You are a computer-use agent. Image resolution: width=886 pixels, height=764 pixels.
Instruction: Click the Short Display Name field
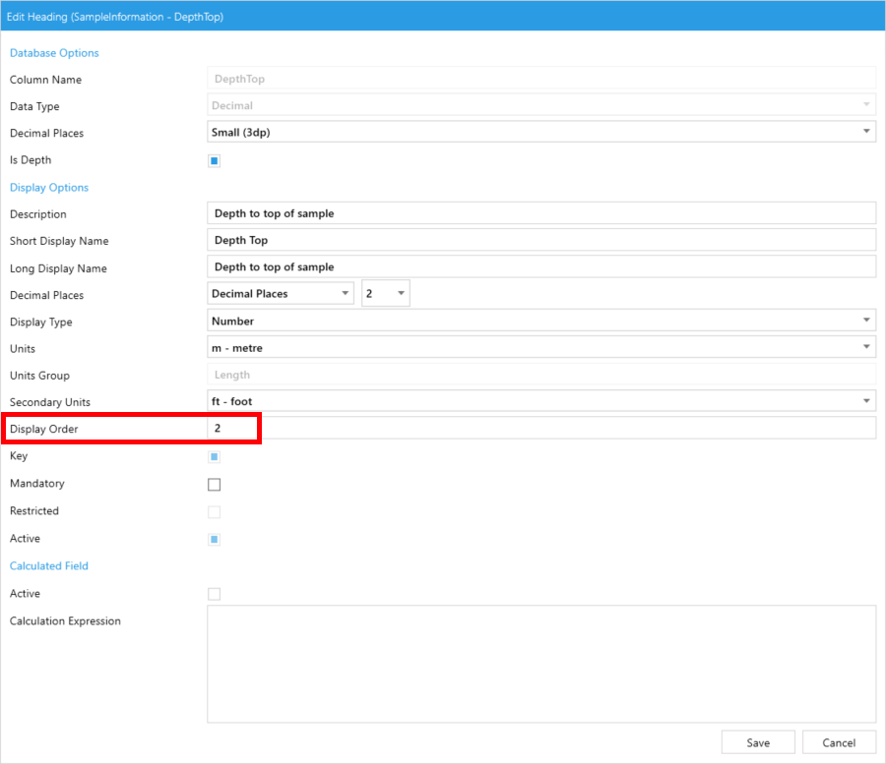540,240
